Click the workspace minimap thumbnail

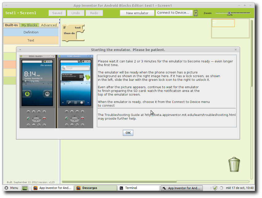pos(231,28)
